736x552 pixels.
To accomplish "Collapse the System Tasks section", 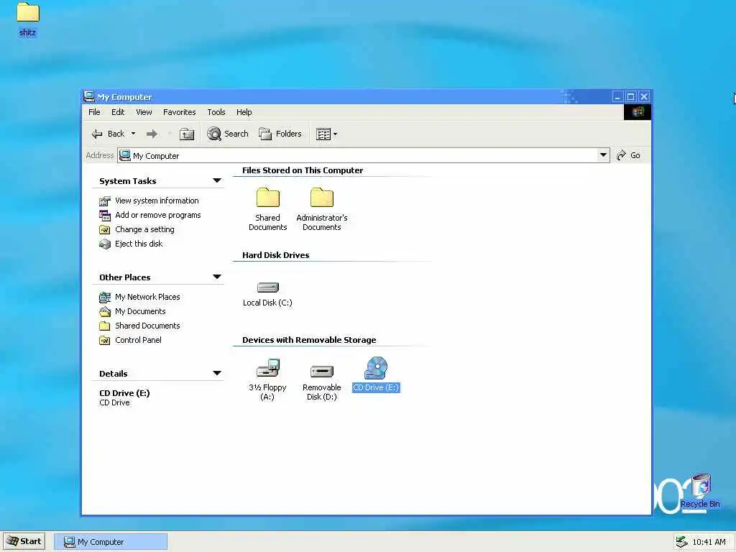I will tap(217, 180).
